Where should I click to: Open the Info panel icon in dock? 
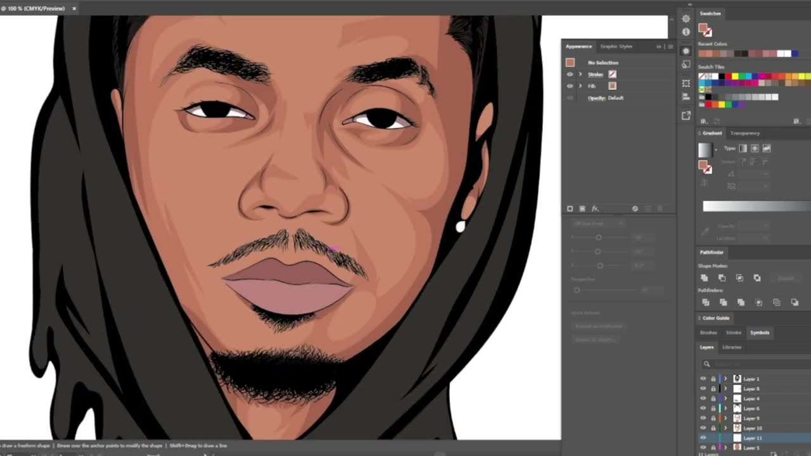coord(686,32)
